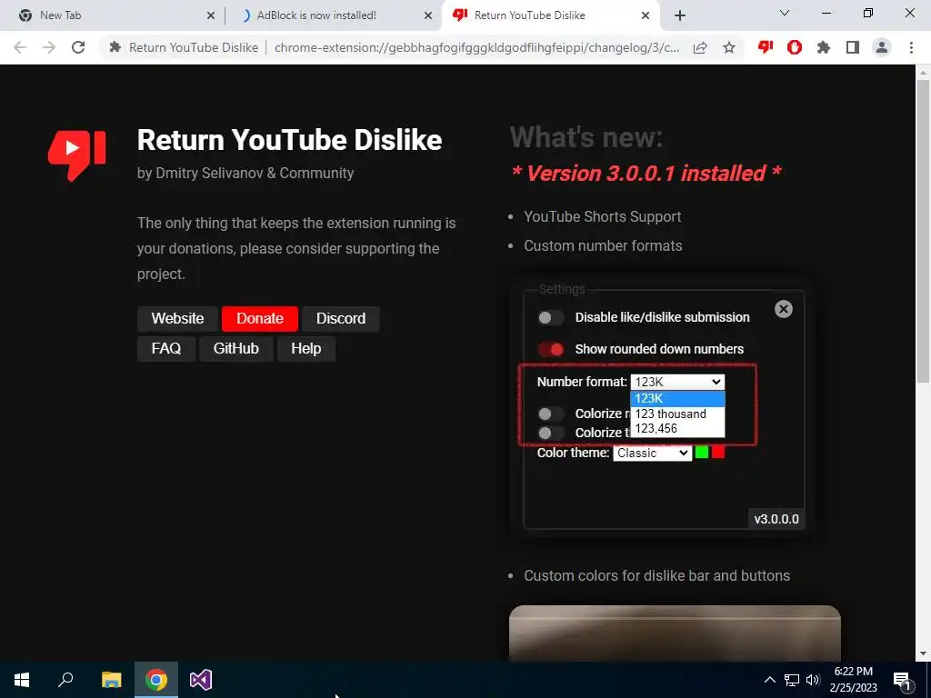This screenshot has height=698, width=931.
Task: Choose the 123,456 format option
Action: (677, 429)
